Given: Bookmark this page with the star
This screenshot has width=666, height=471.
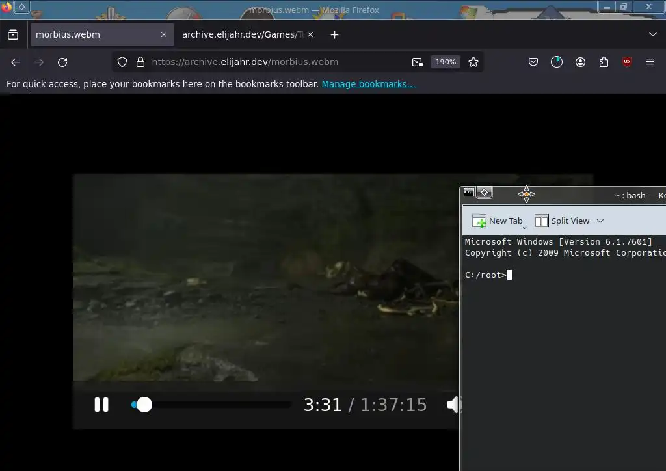Looking at the screenshot, I should [473, 62].
